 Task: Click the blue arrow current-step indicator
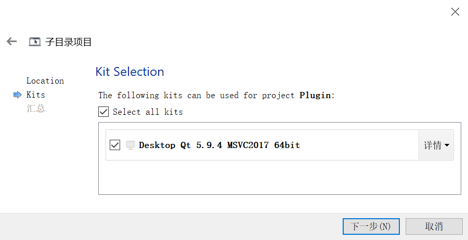tap(18, 95)
